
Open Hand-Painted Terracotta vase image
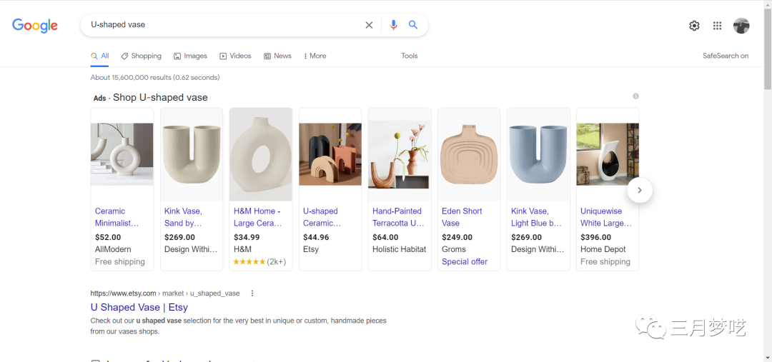tap(400, 154)
